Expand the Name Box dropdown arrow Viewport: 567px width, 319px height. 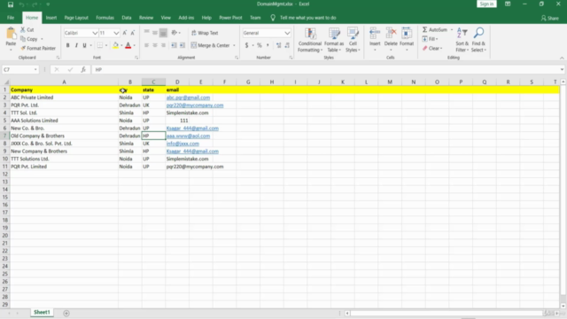coord(35,69)
